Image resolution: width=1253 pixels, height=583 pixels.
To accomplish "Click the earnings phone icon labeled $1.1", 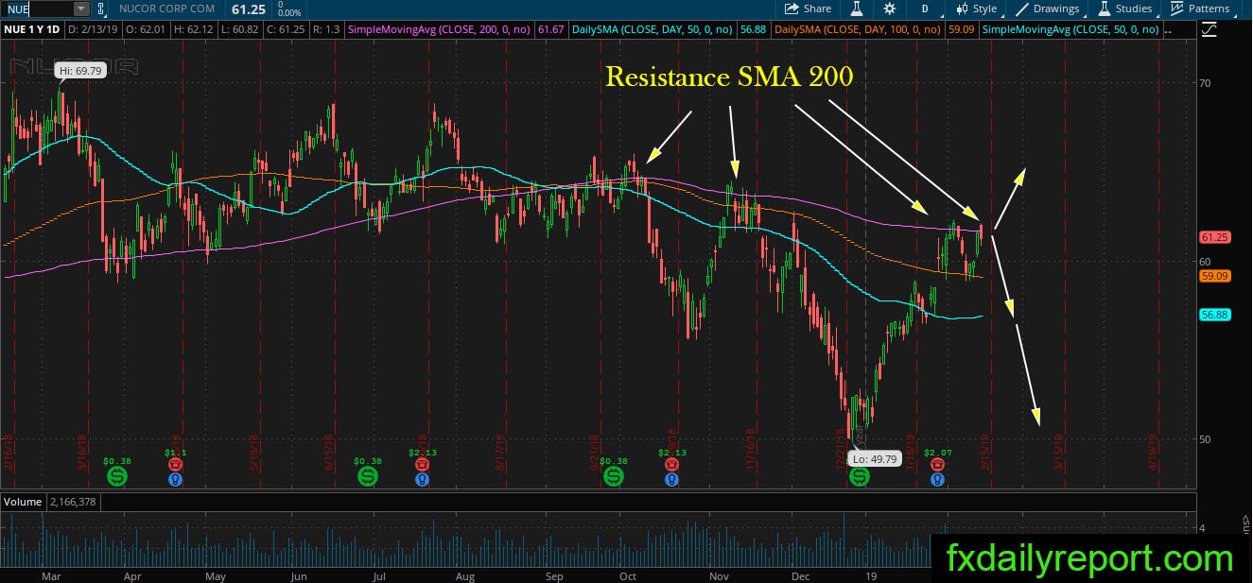I will (x=175, y=465).
